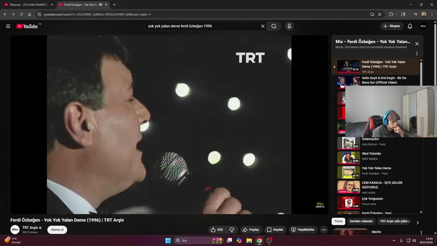This screenshot has width=437, height=246.
Task: Open the YouTube hamburger guide menu
Action: tap(8, 26)
